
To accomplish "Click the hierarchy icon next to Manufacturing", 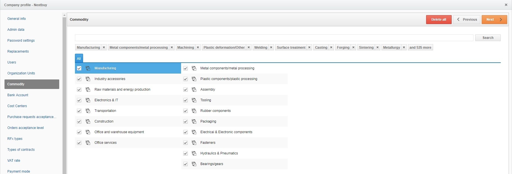I will pyautogui.click(x=88, y=68).
